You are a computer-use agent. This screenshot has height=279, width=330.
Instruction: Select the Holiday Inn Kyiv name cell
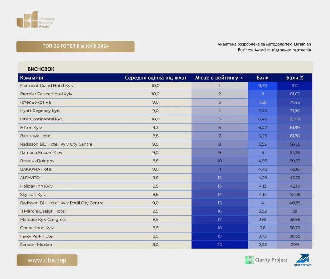36,186
